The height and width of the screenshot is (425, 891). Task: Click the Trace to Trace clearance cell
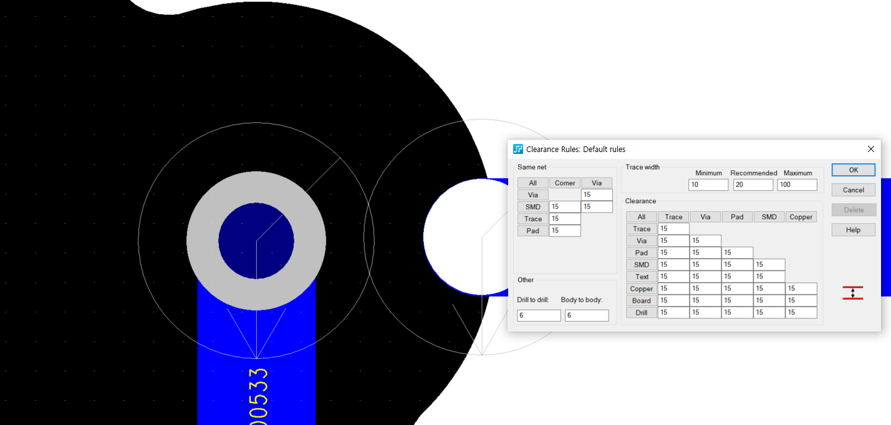[673, 229]
